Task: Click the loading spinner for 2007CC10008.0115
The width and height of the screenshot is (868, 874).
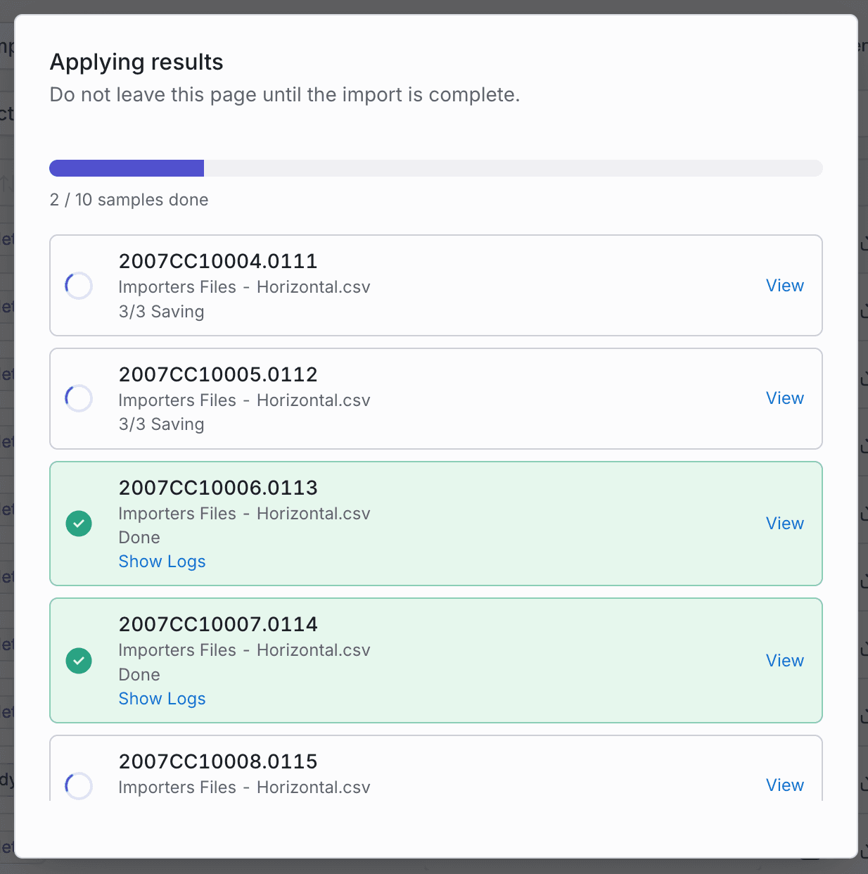Action: point(79,785)
